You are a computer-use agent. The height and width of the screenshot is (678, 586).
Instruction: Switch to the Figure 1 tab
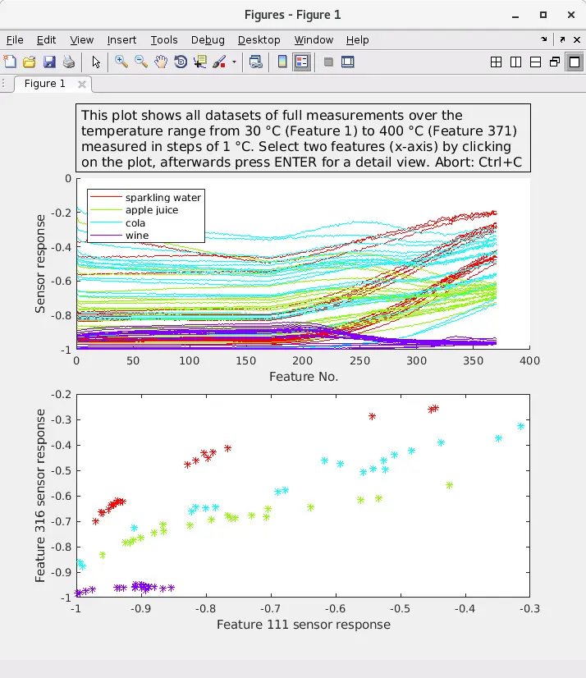(x=45, y=84)
